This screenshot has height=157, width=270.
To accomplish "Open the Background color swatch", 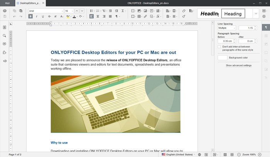I will pyautogui.click(x=223, y=57).
